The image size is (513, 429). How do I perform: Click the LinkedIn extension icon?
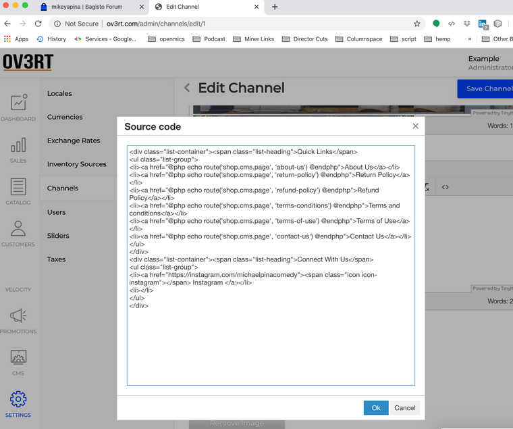point(483,24)
